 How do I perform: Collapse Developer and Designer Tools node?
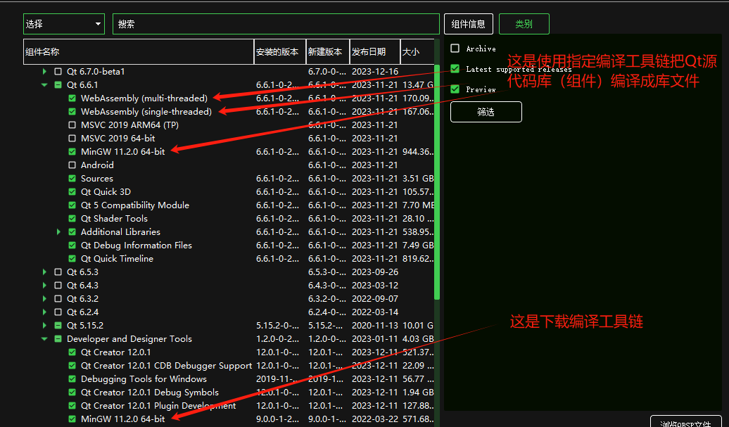click(44, 339)
